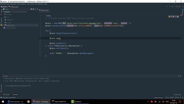Click the hide terminal panel icon
Viewport: 184px width, 104px height.
(x=181, y=76)
